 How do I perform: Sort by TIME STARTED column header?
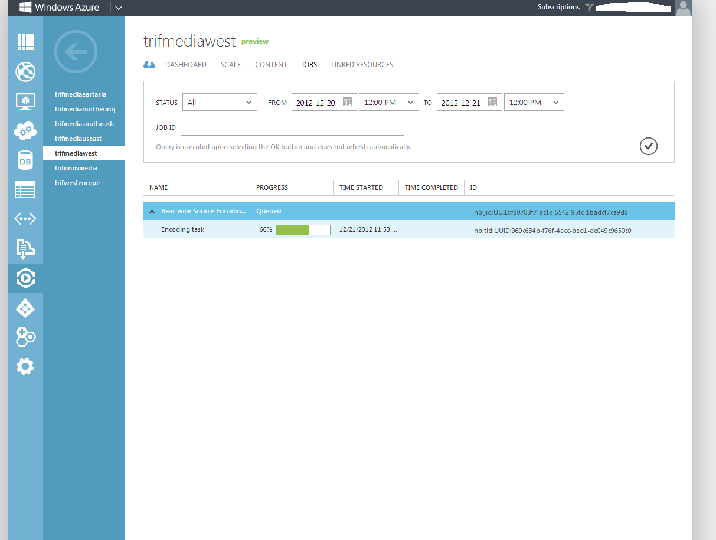361,187
